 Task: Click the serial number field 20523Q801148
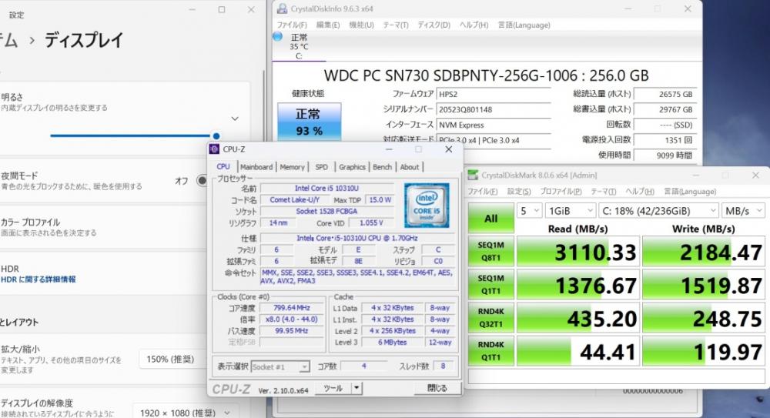tap(494, 109)
